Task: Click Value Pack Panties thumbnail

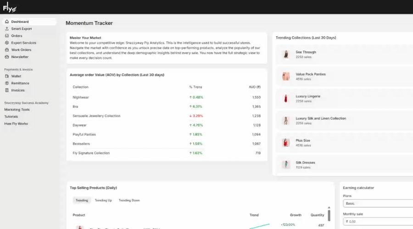Action: [x=286, y=76]
